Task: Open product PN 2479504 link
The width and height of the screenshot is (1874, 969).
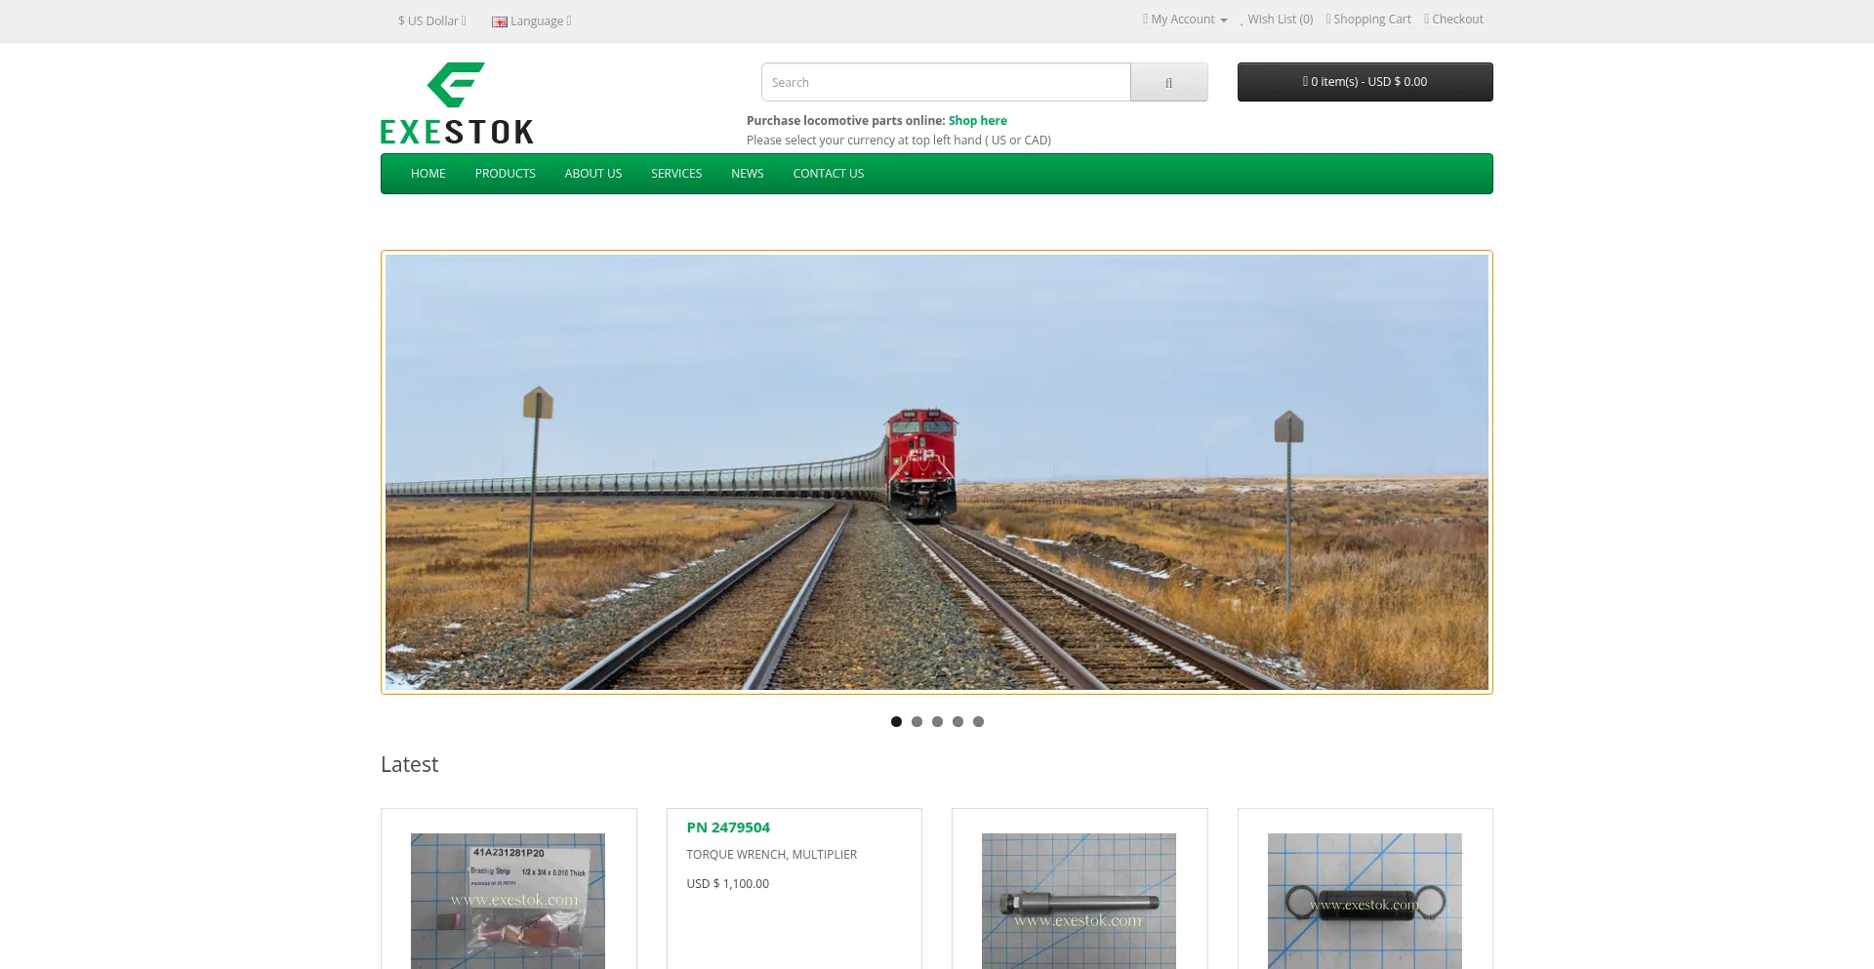Action: (x=728, y=828)
